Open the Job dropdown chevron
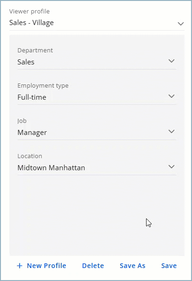 [x=172, y=131]
